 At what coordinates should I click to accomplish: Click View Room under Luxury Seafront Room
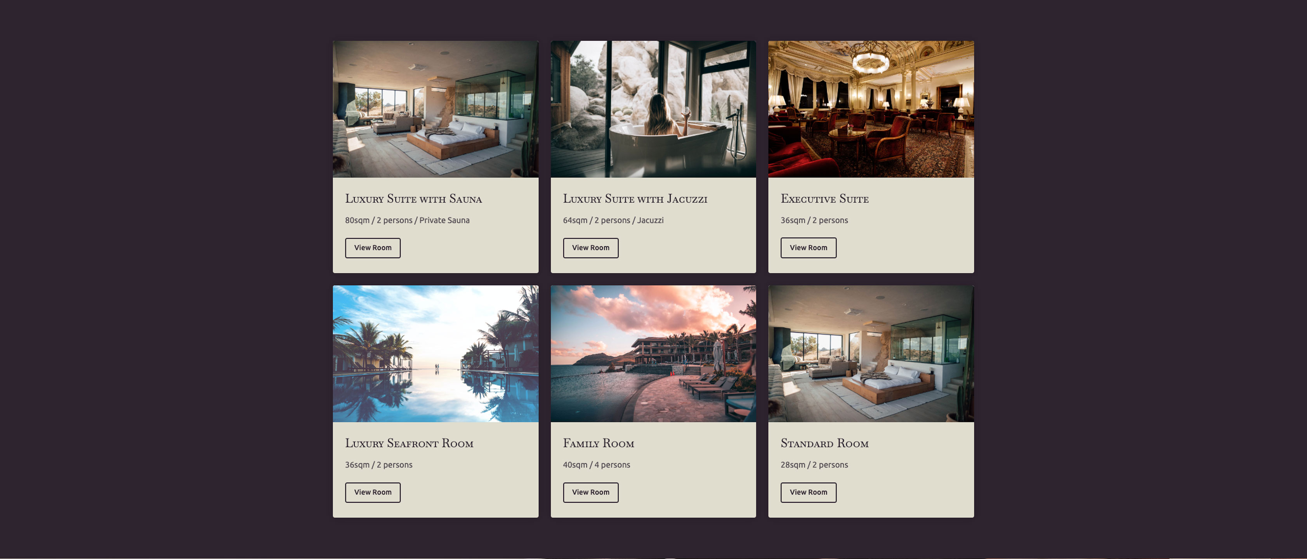click(372, 492)
